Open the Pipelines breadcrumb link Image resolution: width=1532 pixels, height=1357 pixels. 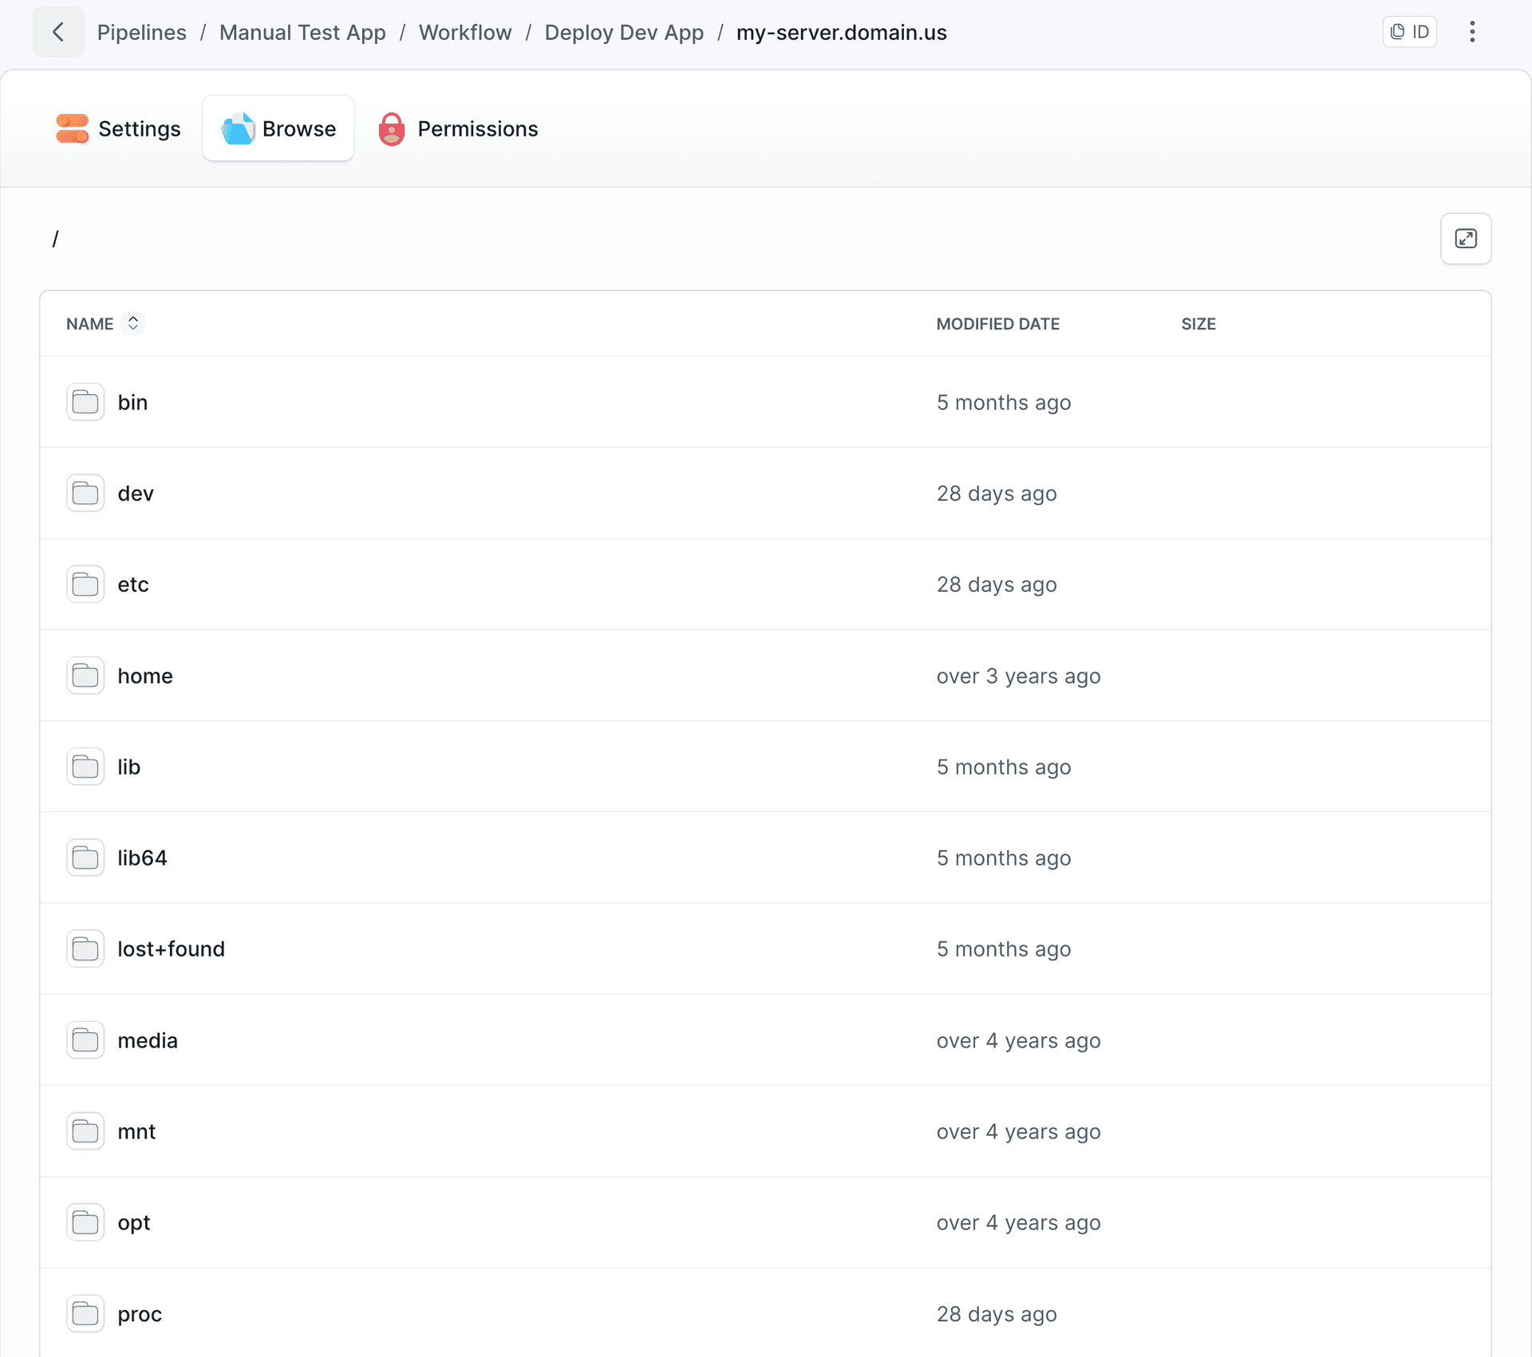coord(142,33)
